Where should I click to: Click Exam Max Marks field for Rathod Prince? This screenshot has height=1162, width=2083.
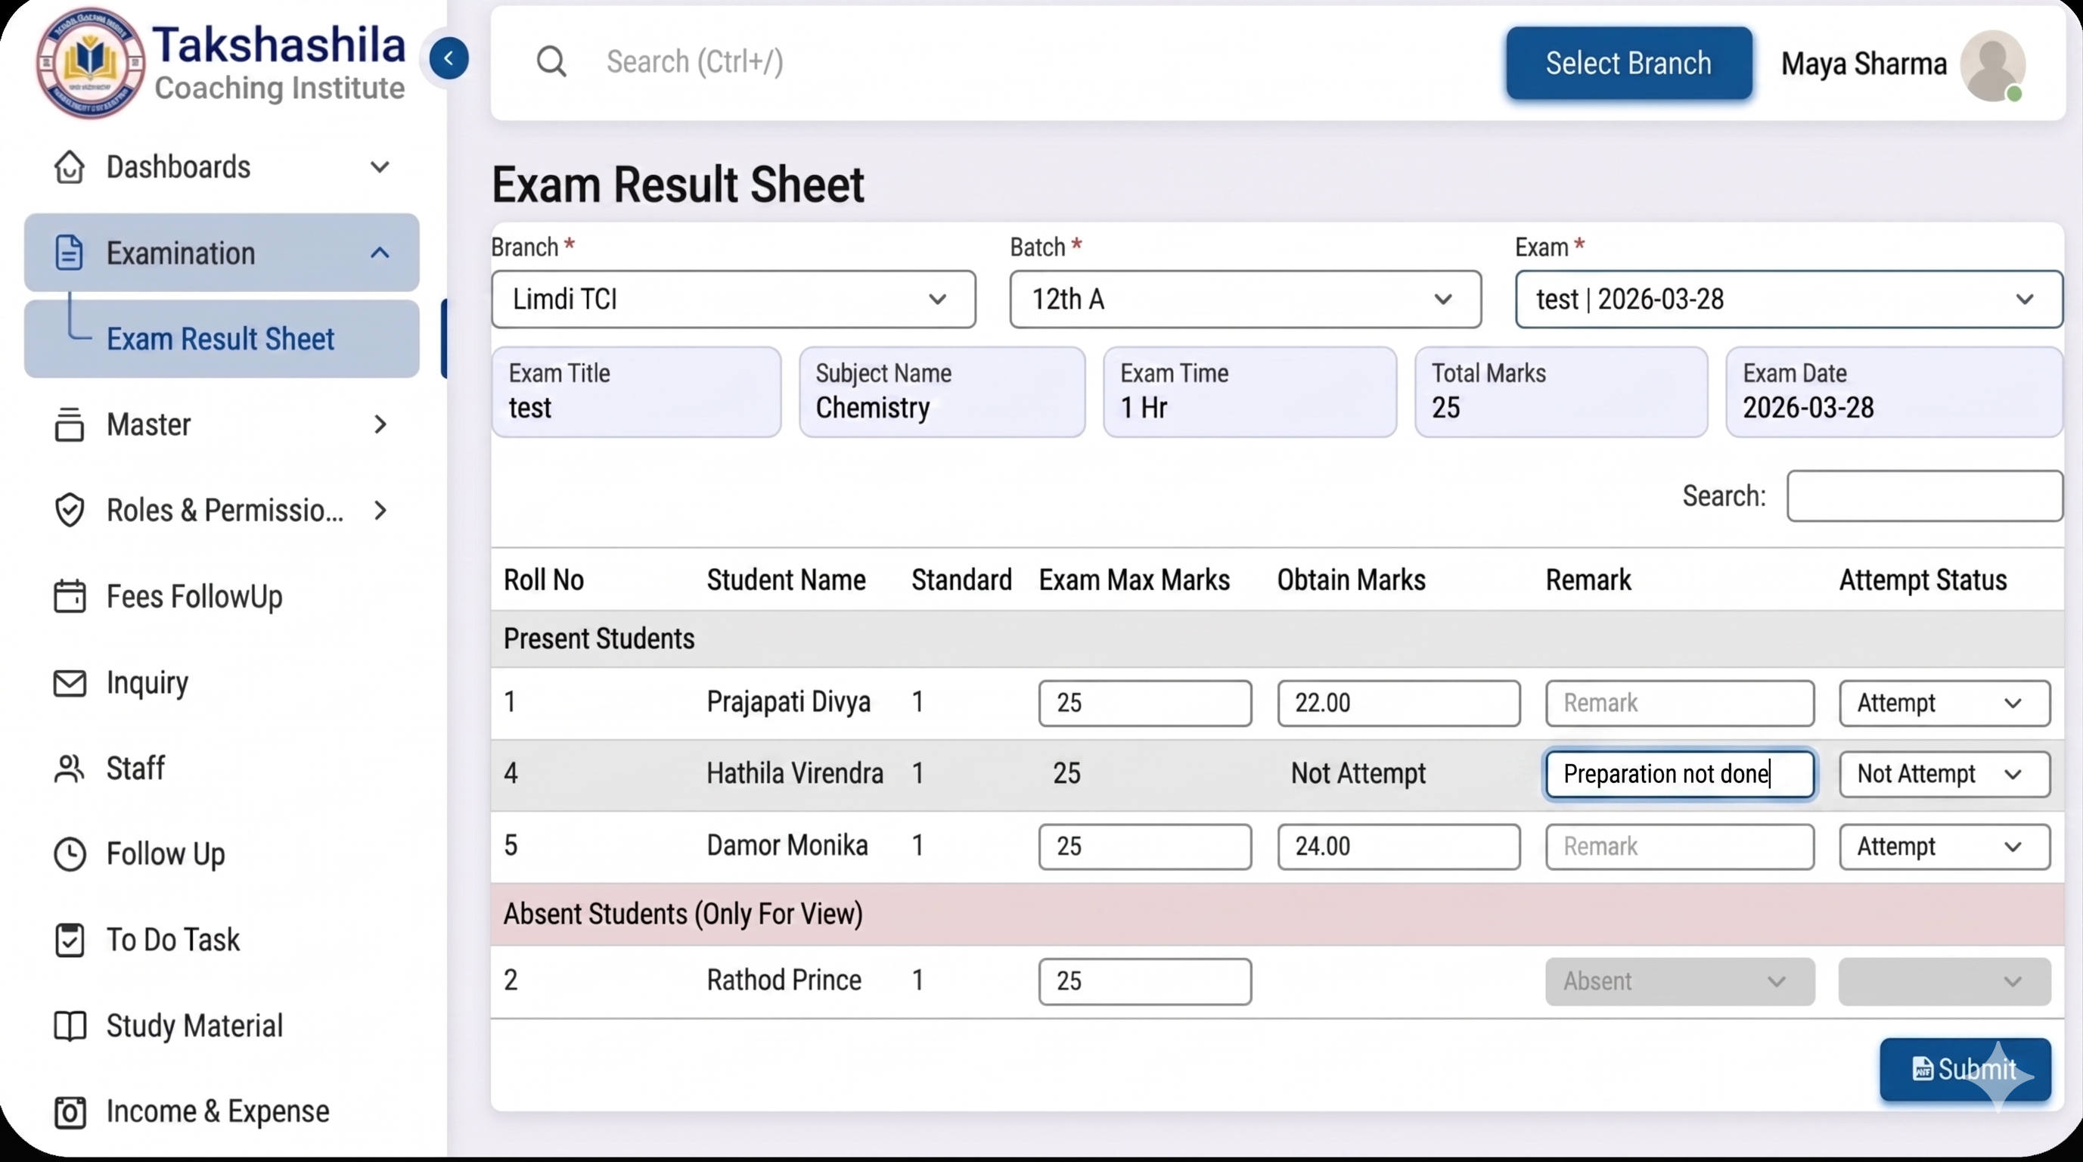tap(1145, 981)
